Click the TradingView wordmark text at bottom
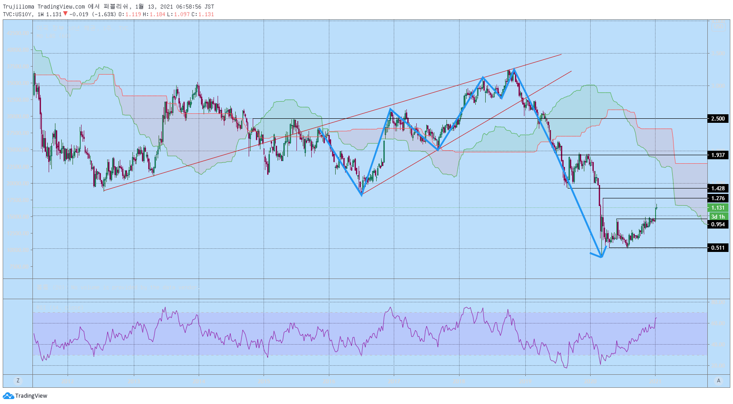The width and height of the screenshot is (733, 404). (31, 396)
